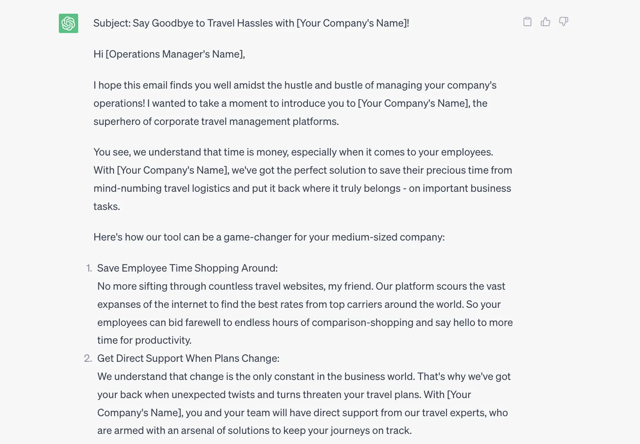Click the ChatGPT logo avatar

tap(69, 23)
